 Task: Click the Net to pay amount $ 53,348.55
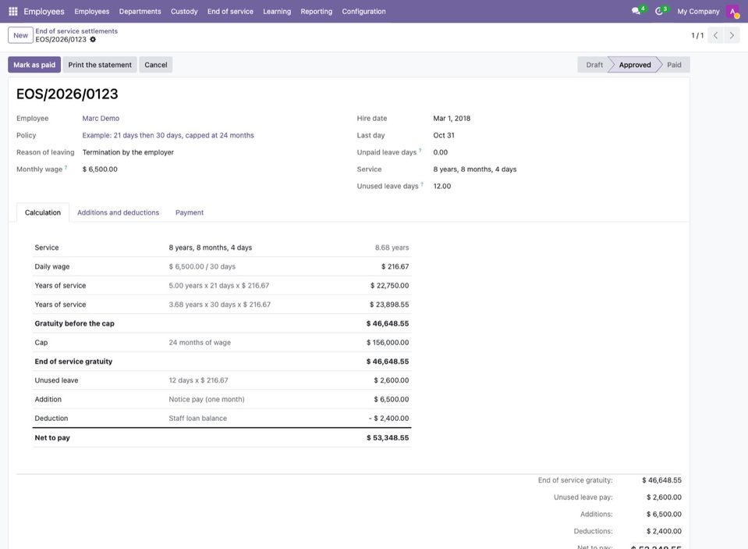coord(388,437)
